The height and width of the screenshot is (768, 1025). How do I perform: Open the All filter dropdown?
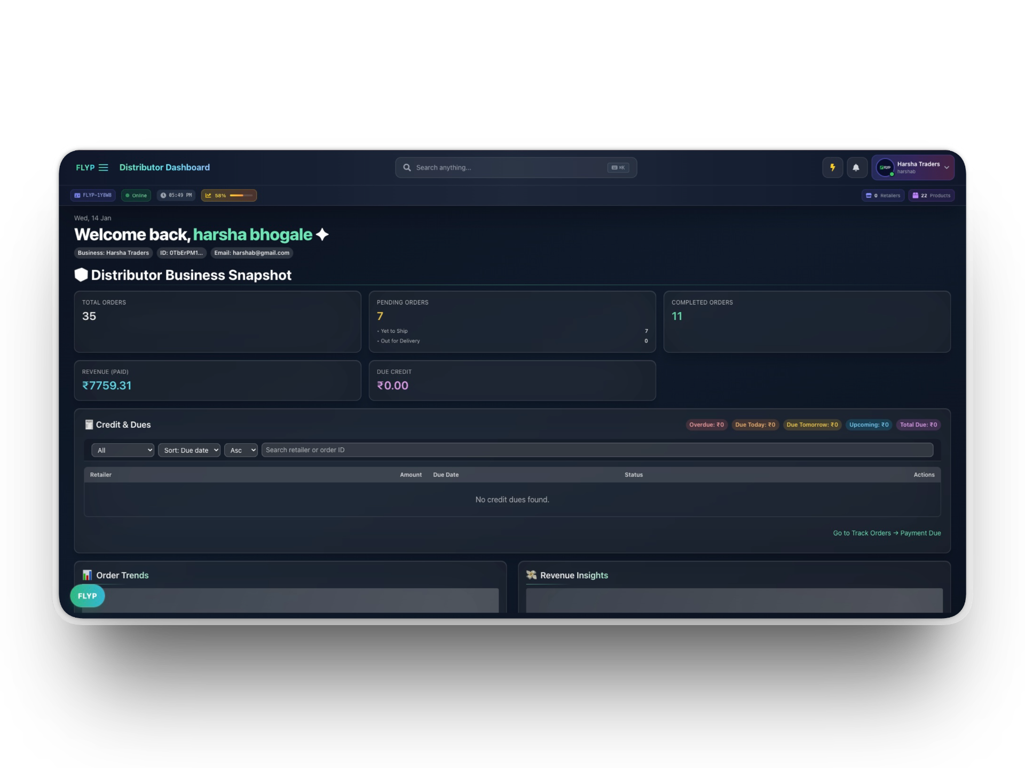[x=123, y=450]
